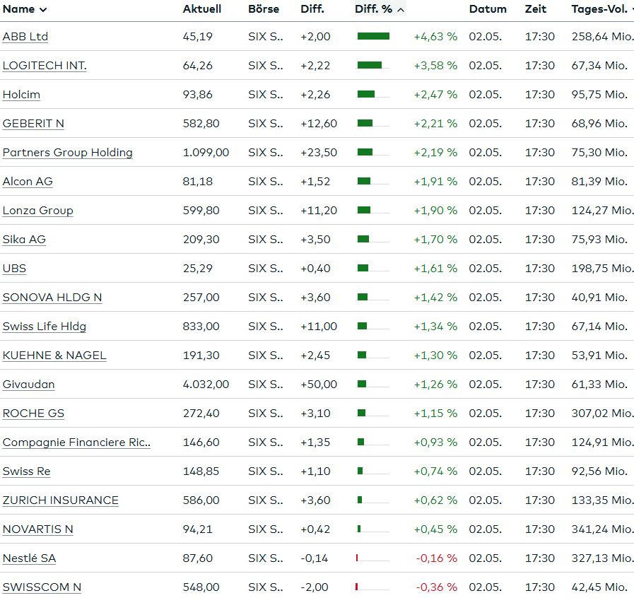The image size is (634, 598).
Task: Click the +12,60 diff for GEBERIT
Action: (x=319, y=123)
